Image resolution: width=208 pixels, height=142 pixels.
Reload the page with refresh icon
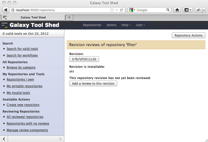pyautogui.click(x=121, y=10)
